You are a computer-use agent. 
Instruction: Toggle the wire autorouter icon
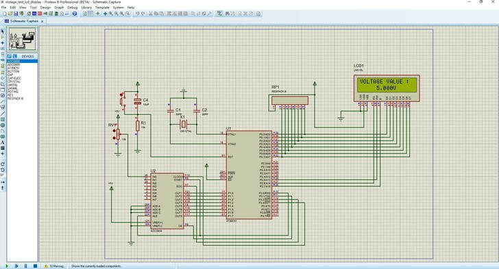(219, 14)
